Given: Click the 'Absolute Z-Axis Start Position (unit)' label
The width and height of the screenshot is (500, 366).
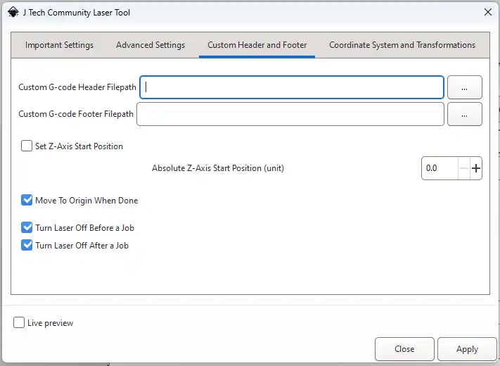Looking at the screenshot, I should [218, 168].
